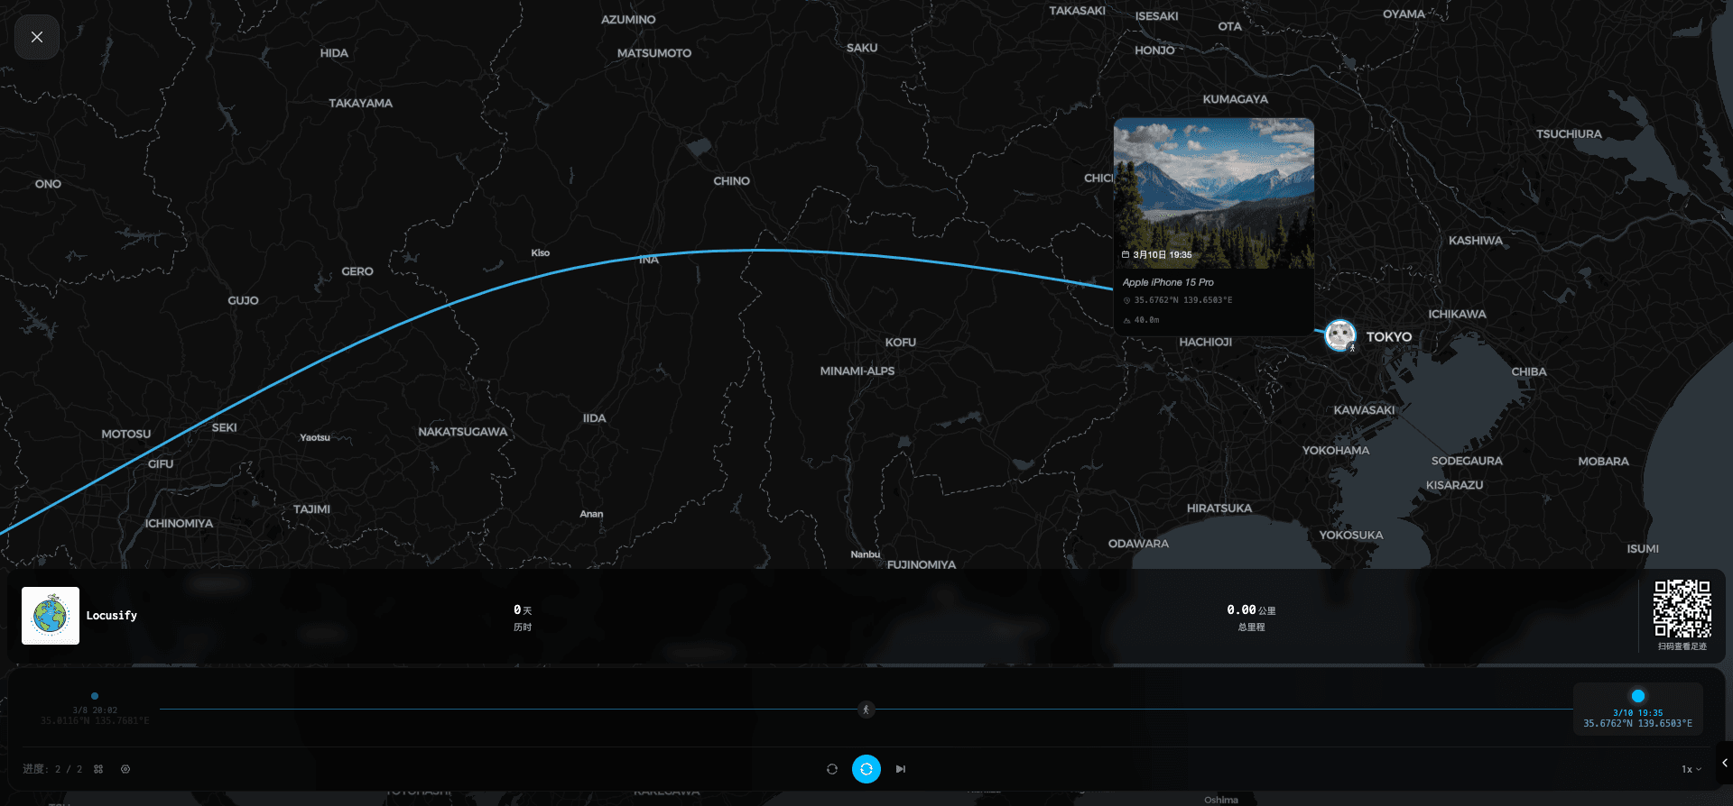Click the loop icon left of replay

(832, 769)
